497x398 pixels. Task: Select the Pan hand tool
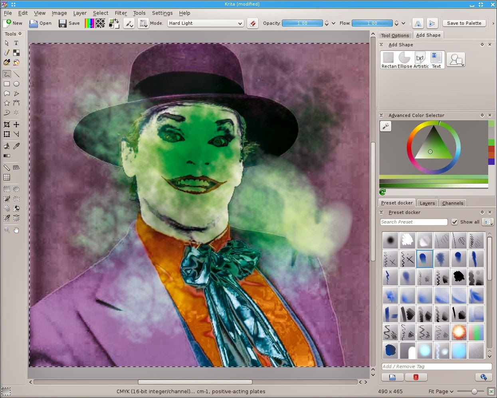[16, 230]
